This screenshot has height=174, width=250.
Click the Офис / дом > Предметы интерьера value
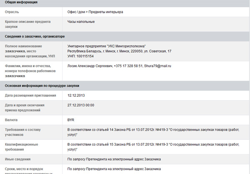click(x=95, y=12)
